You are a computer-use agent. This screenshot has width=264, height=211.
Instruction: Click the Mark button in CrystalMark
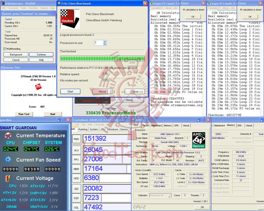tap(76, 139)
